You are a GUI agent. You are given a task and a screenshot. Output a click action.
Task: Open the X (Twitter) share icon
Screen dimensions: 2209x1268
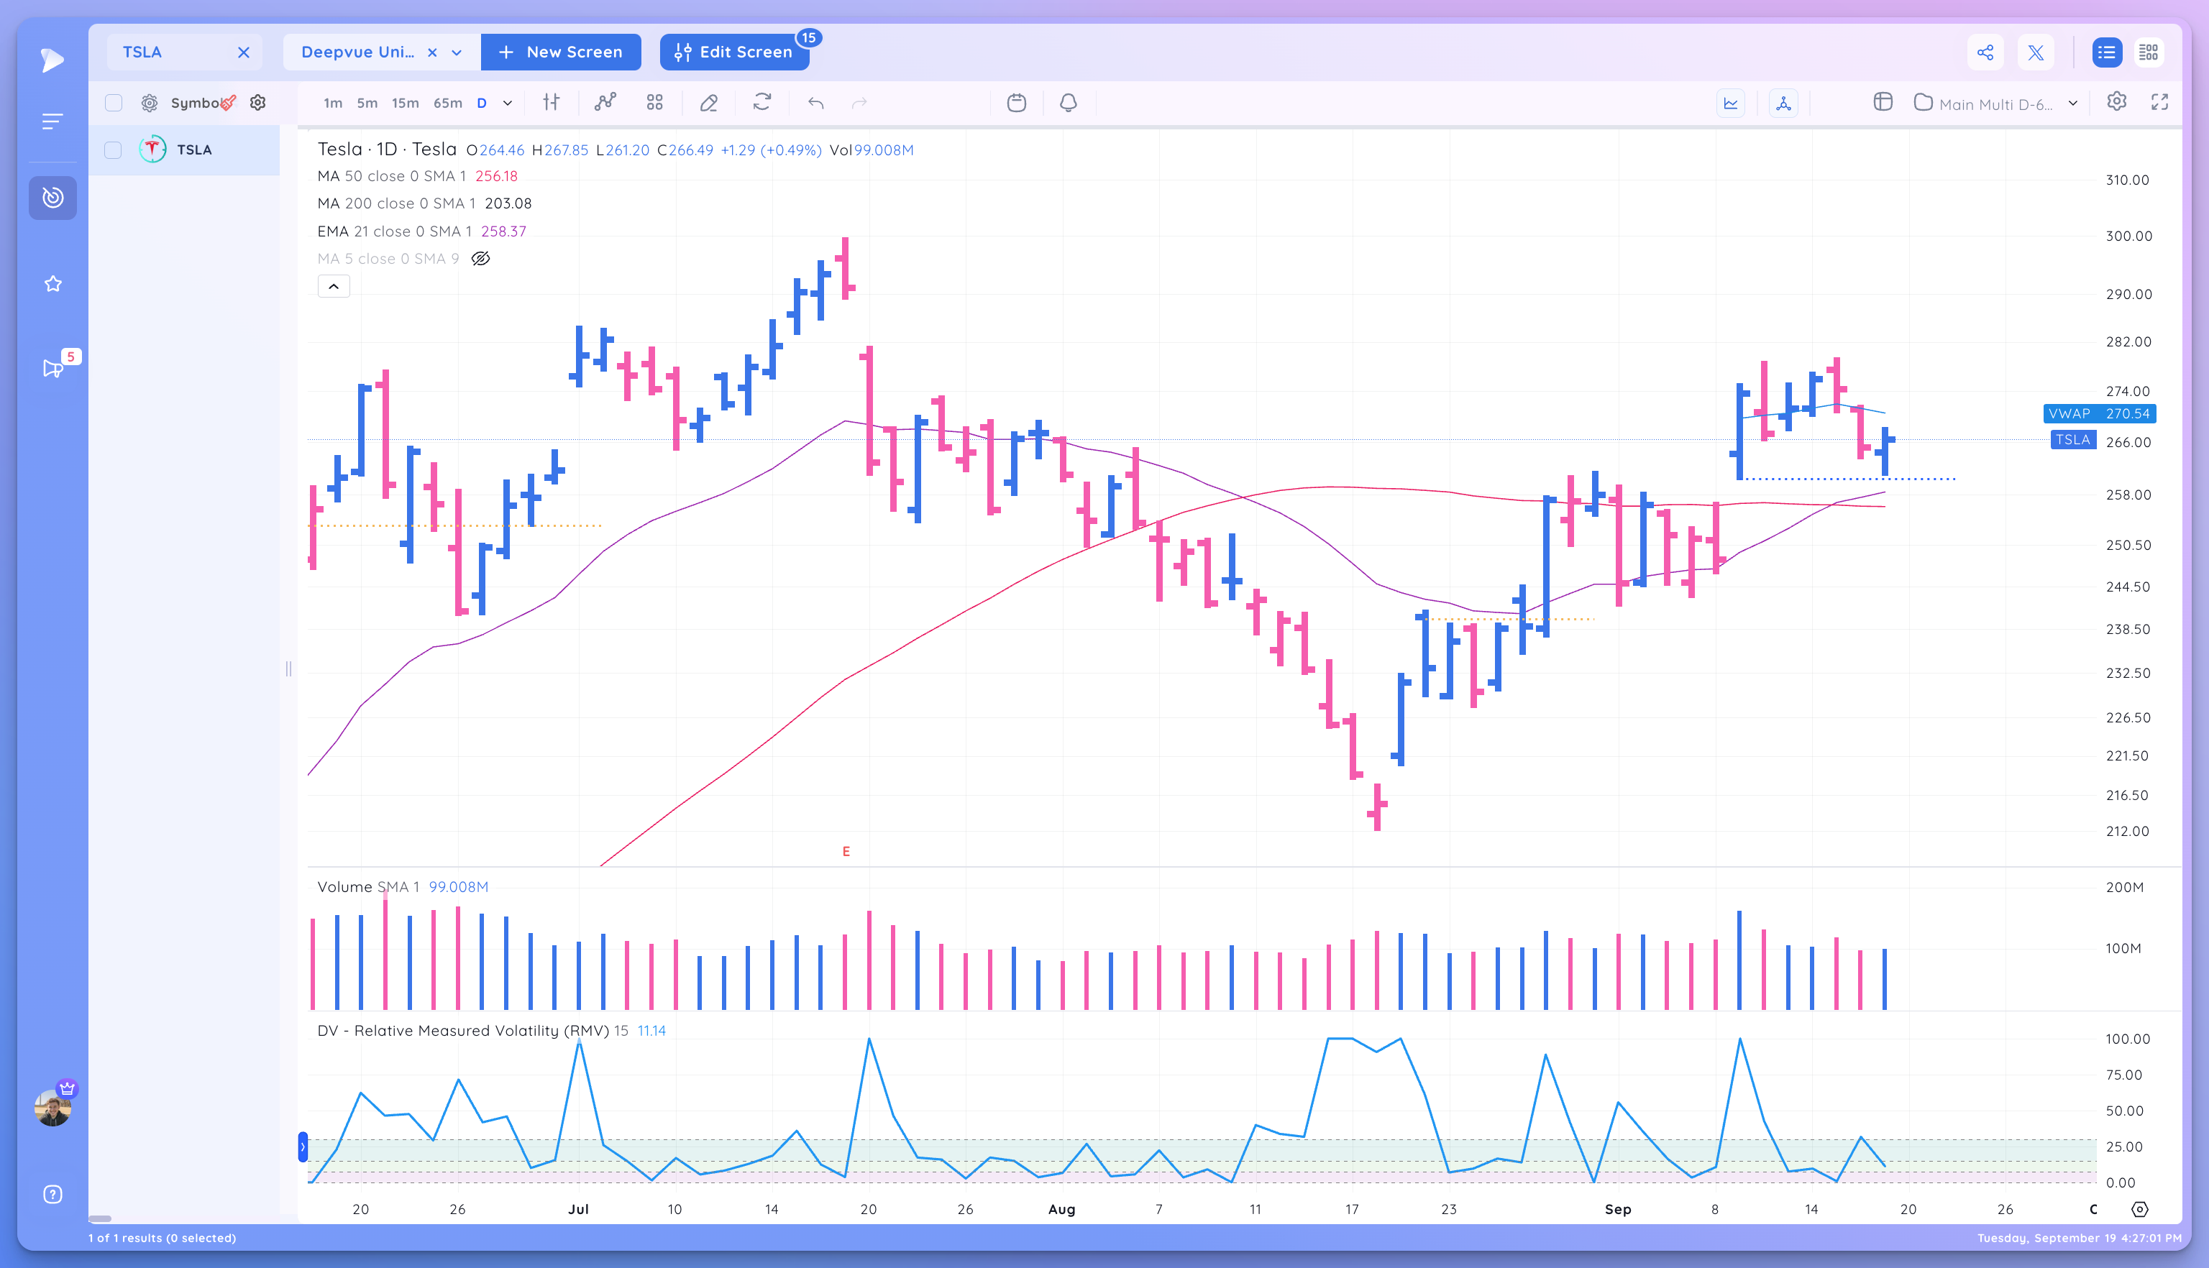pyautogui.click(x=2036, y=52)
